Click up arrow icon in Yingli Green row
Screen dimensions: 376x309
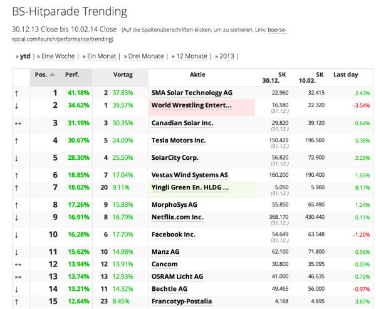click(x=16, y=188)
